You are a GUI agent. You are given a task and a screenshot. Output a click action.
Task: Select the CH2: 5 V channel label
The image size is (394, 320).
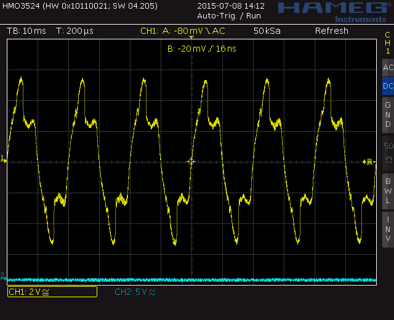(x=135, y=292)
